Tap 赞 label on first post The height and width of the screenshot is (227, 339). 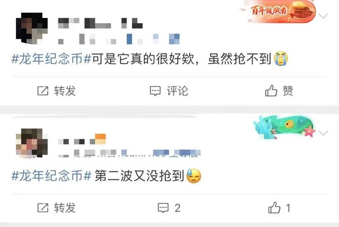[288, 91]
